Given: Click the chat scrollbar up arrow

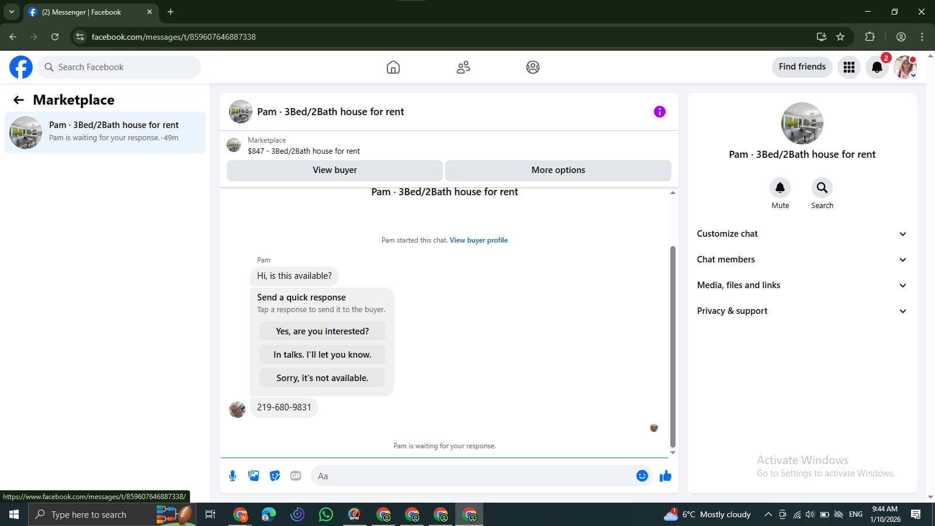Looking at the screenshot, I should [x=673, y=192].
